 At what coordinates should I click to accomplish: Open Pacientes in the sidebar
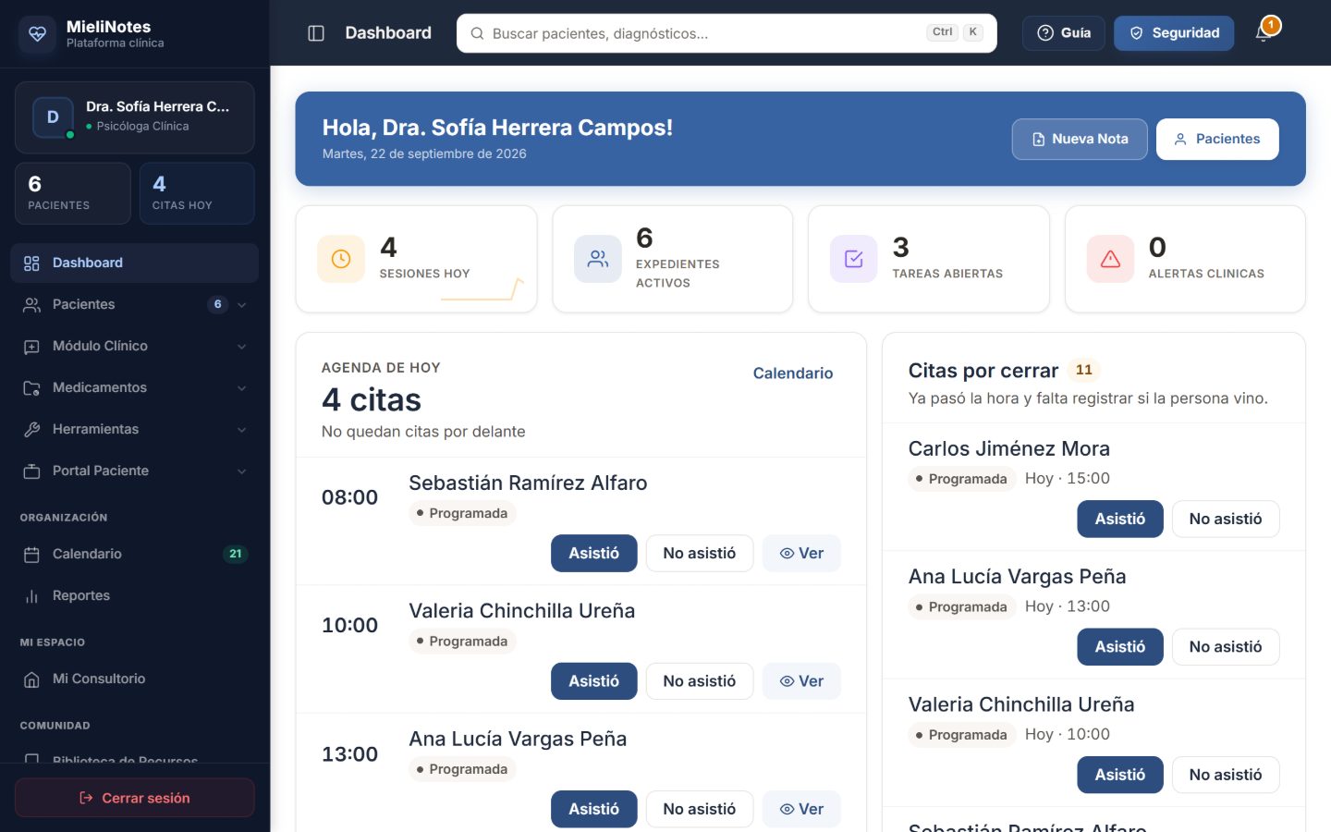point(135,305)
